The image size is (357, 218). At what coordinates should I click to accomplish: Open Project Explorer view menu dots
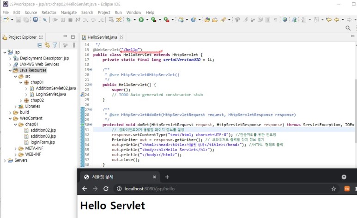point(74,45)
